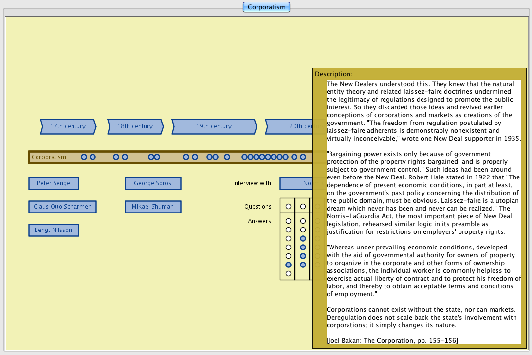Select the first column Questions circle
This screenshot has width=532, height=355.
click(x=288, y=207)
